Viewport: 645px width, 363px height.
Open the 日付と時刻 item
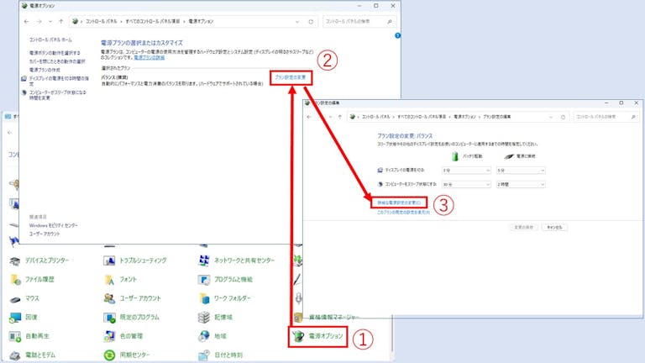pos(221,355)
